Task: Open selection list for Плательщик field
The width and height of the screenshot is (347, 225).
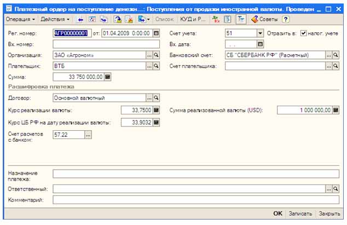Action: [x=148, y=66]
